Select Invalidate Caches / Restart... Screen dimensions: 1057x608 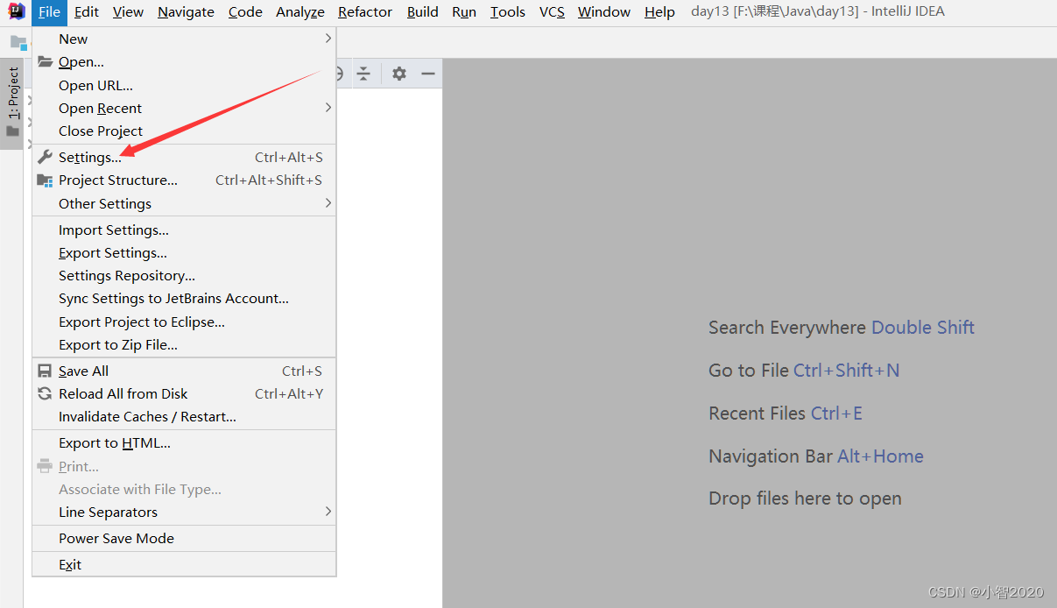(184, 416)
